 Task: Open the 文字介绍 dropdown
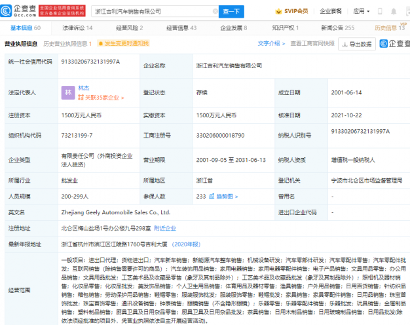click(x=270, y=44)
